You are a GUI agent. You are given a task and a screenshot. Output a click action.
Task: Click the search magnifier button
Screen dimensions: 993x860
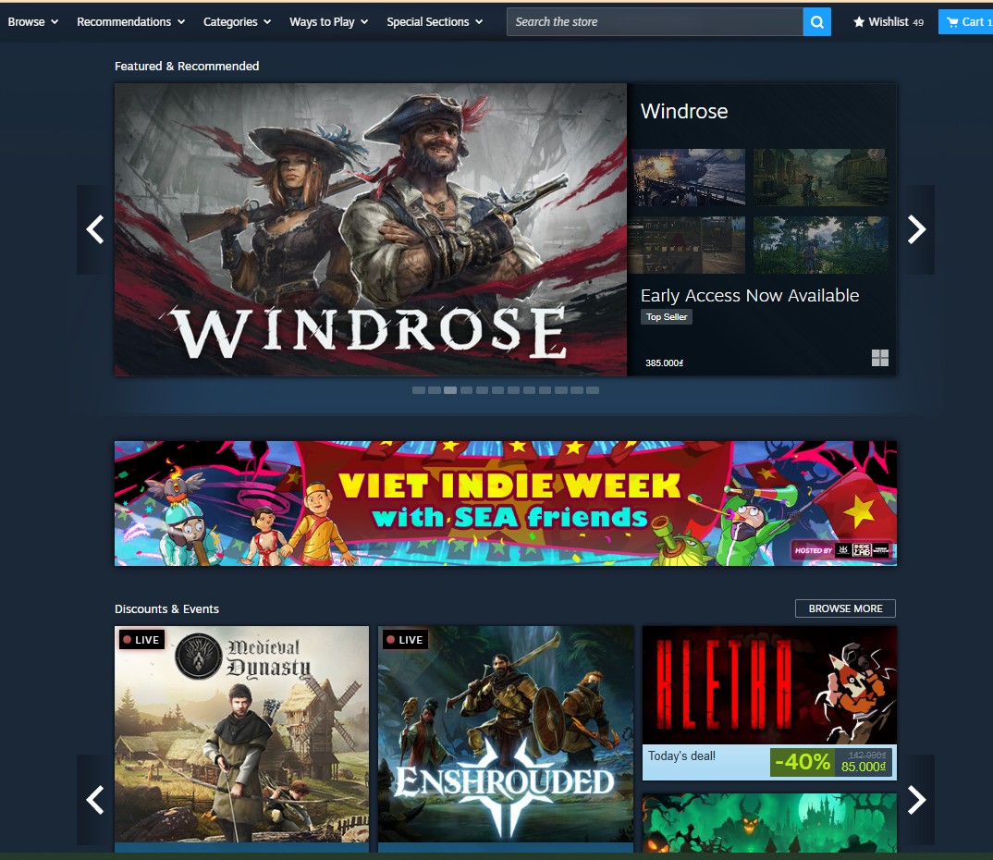817,22
